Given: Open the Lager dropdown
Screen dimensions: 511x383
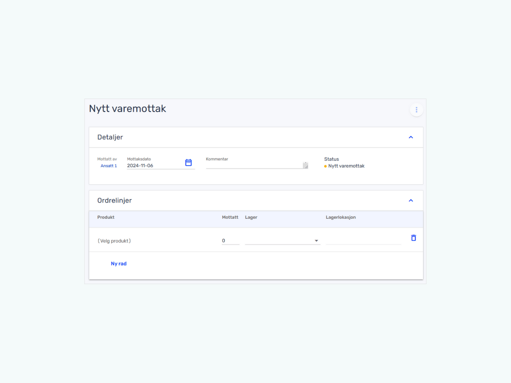Looking at the screenshot, I should (x=283, y=241).
